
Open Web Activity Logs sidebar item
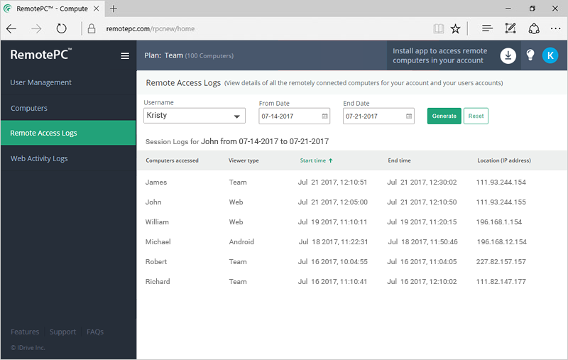click(x=39, y=158)
